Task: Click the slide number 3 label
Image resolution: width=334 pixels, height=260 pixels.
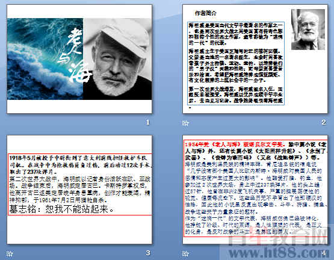Action: coord(148,253)
